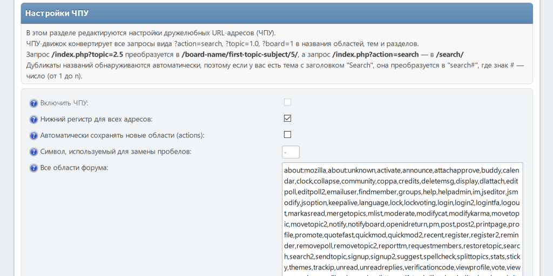
Task: Enable "Автоматически сохранять новые области" checkbox
Action: coord(287,135)
